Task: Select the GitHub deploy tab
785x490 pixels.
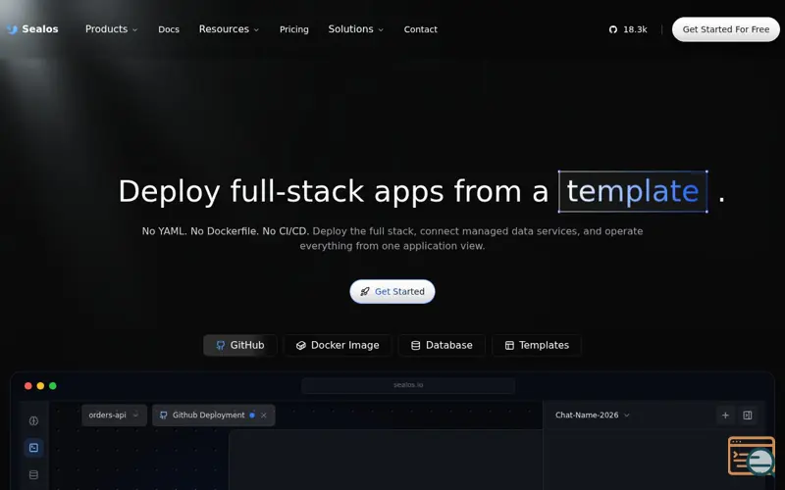Action: tap(239, 345)
